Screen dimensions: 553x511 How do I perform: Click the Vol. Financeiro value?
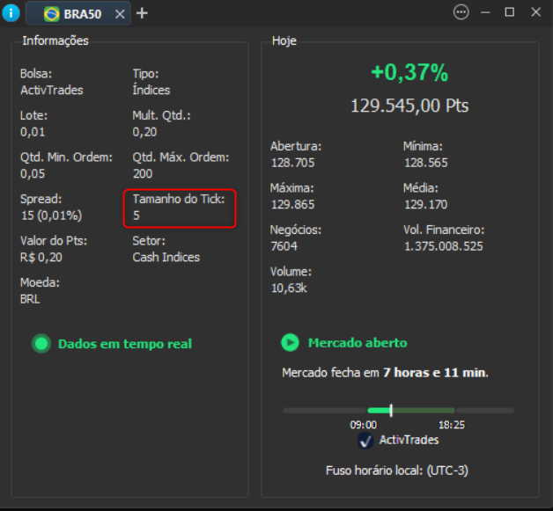pyautogui.click(x=443, y=246)
